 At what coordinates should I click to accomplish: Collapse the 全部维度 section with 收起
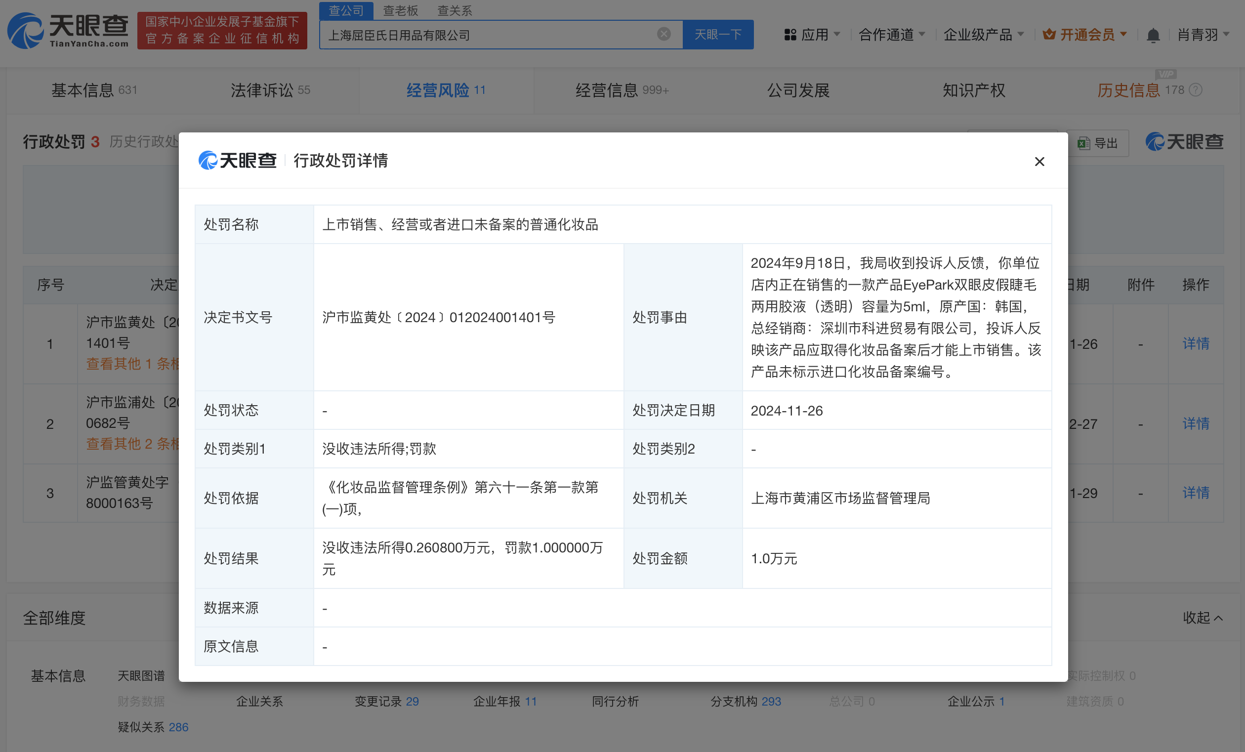coord(1202,618)
